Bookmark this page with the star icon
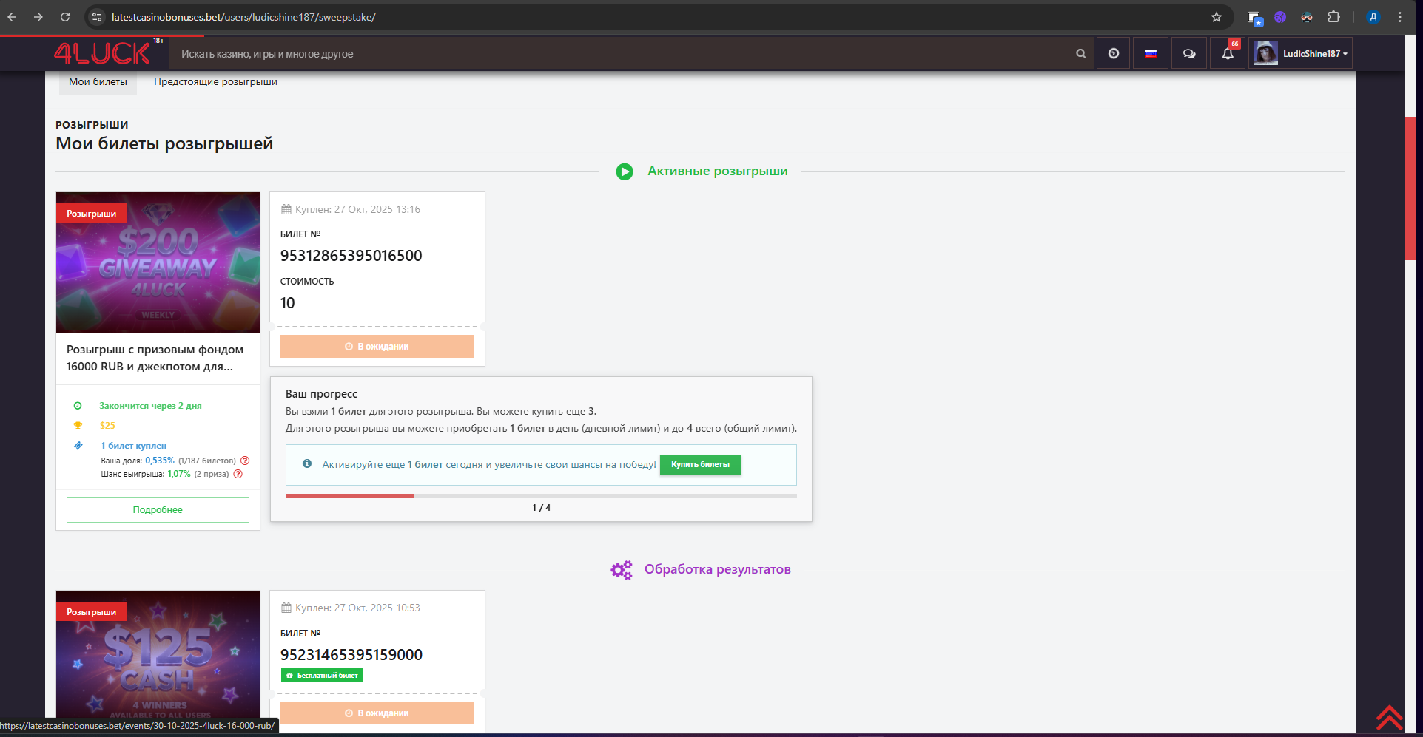 tap(1217, 17)
